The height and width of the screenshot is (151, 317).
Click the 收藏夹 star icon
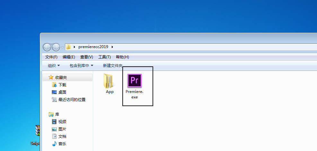point(51,77)
